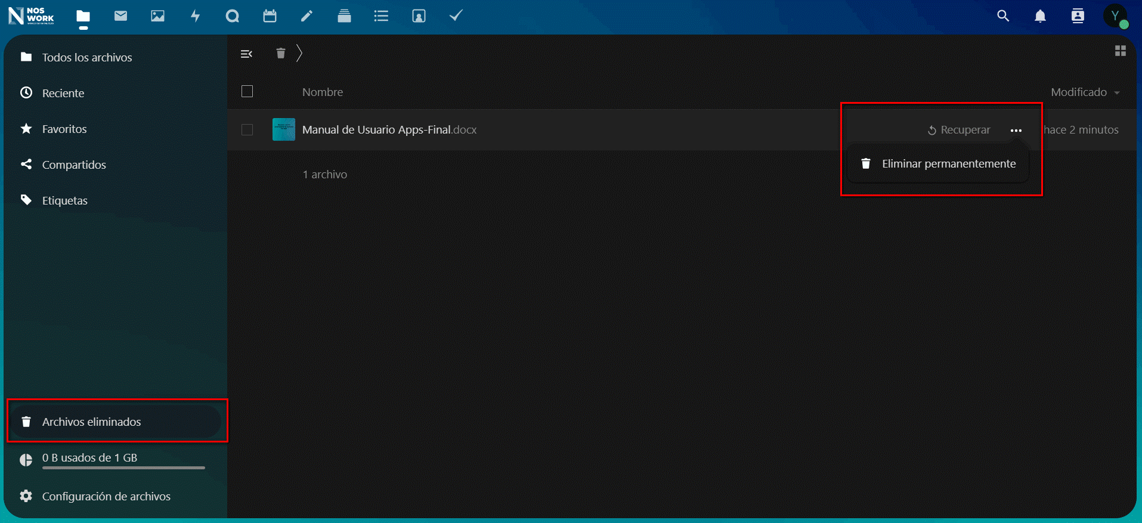Image resolution: width=1142 pixels, height=523 pixels.
Task: Open the Calendar app icon
Action: (x=270, y=16)
